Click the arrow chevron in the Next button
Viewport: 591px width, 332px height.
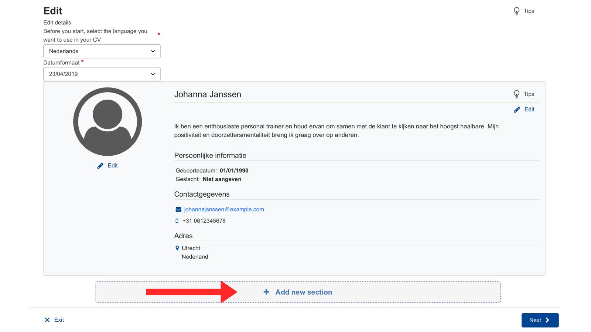(x=547, y=320)
